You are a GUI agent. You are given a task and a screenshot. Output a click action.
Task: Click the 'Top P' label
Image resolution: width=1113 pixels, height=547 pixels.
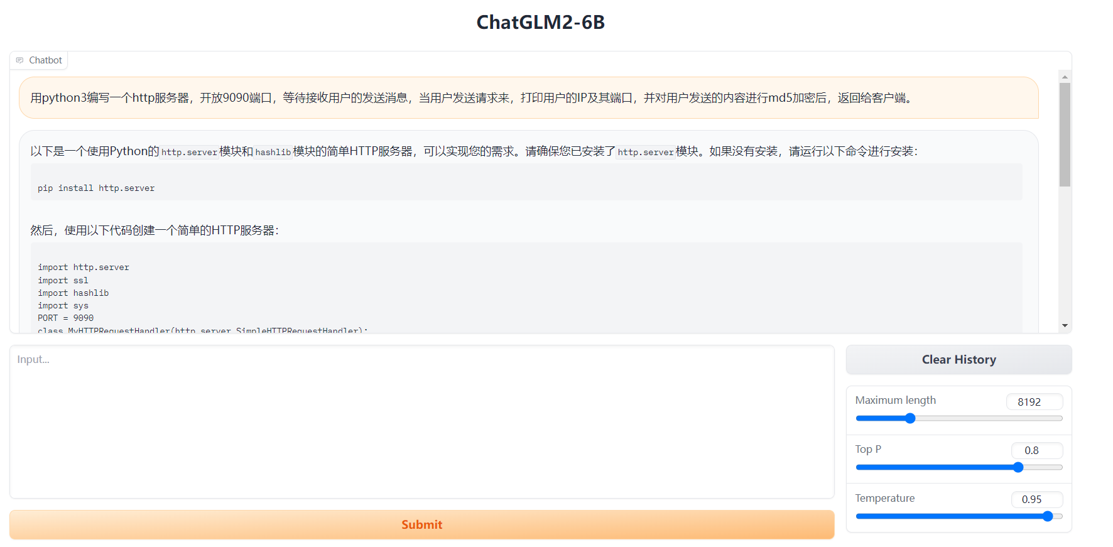[x=868, y=449]
